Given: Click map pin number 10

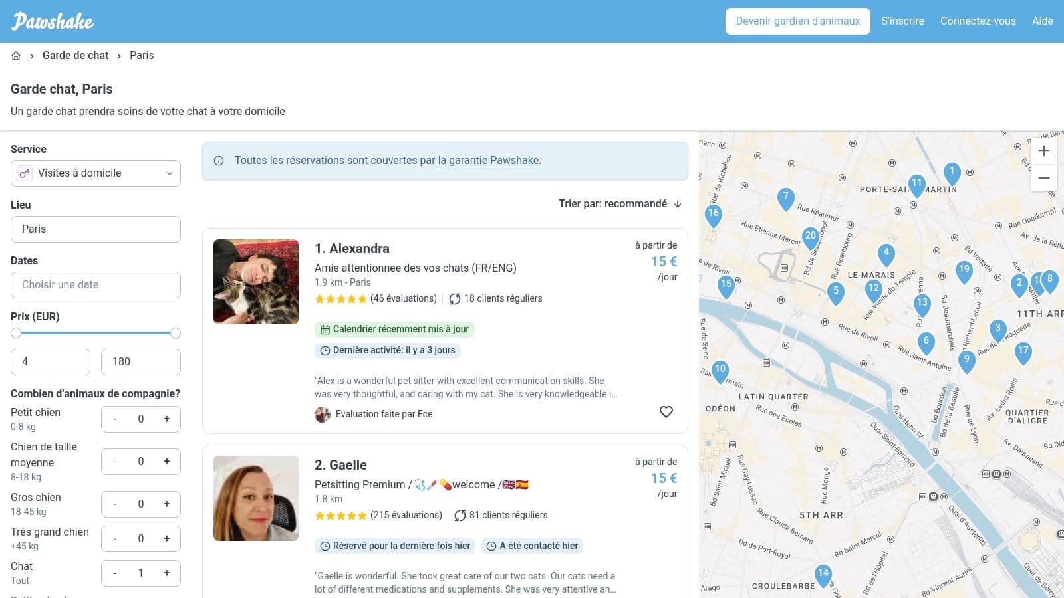Looking at the screenshot, I should click(x=720, y=370).
